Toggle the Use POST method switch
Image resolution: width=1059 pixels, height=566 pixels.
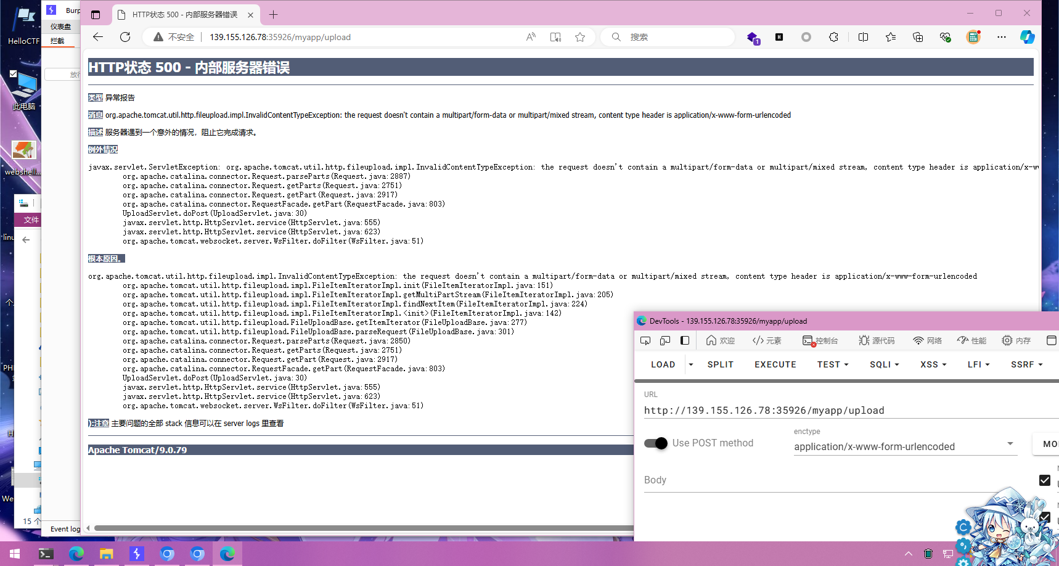pyautogui.click(x=656, y=443)
